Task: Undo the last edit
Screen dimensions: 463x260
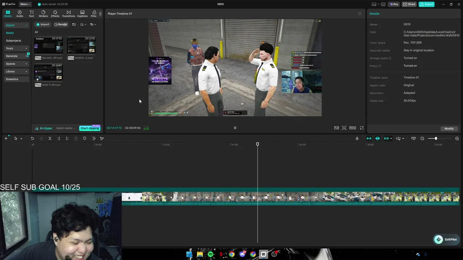Action: [x=33, y=139]
